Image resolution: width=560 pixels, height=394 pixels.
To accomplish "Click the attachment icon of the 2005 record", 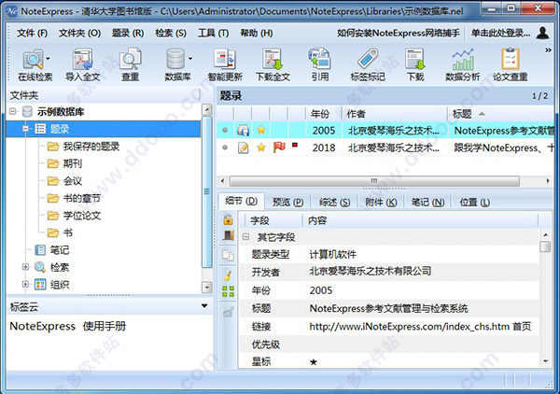I will click(243, 131).
